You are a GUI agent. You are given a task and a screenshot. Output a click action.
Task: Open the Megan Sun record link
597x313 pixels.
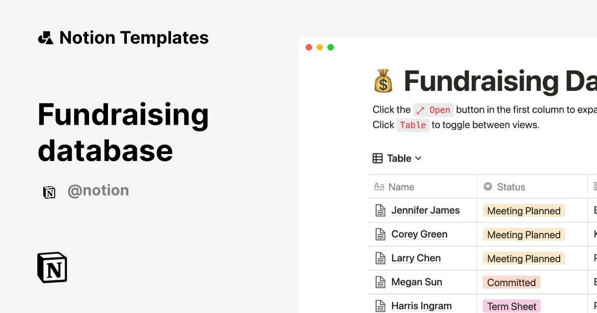[x=417, y=282]
